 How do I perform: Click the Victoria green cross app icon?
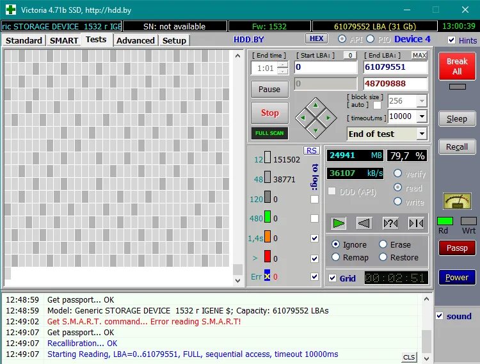(x=10, y=10)
